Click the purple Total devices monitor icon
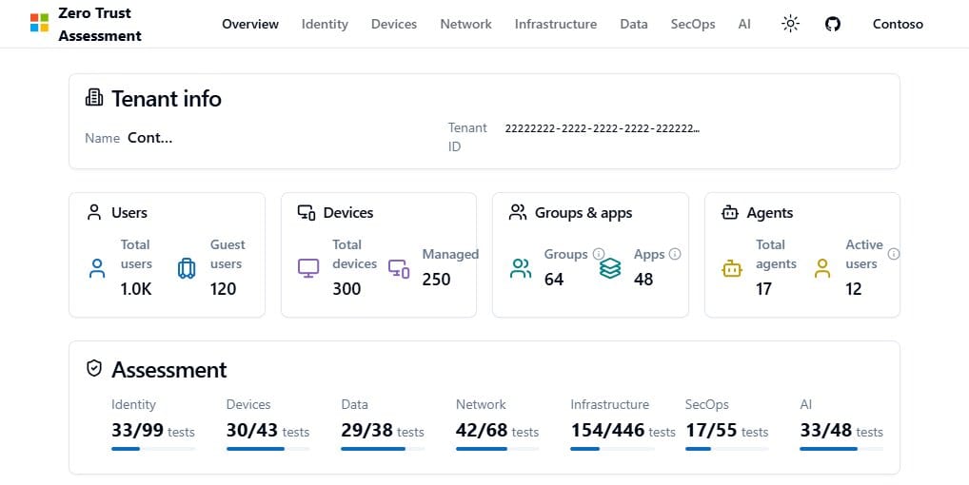The width and height of the screenshot is (969, 485). [x=308, y=268]
